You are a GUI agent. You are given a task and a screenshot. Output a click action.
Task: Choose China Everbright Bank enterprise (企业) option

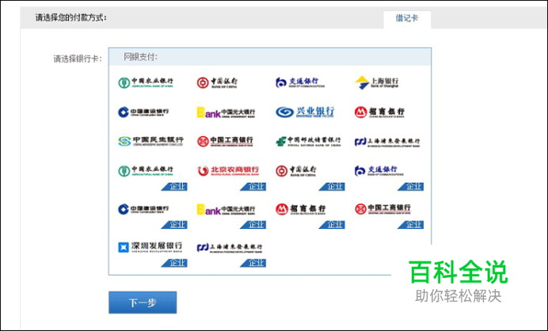[231, 216]
